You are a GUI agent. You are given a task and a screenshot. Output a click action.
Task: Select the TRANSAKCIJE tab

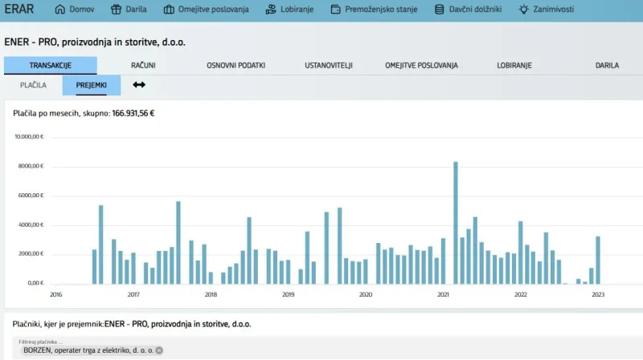coord(51,66)
